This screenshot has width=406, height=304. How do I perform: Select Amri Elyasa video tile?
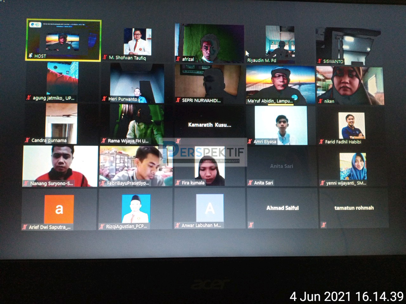coord(281,125)
